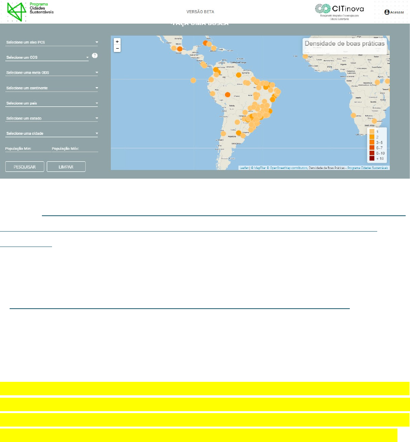Open the 'Selecione um ODS' dropdown
The height and width of the screenshot is (442, 410).
[x=47, y=57]
